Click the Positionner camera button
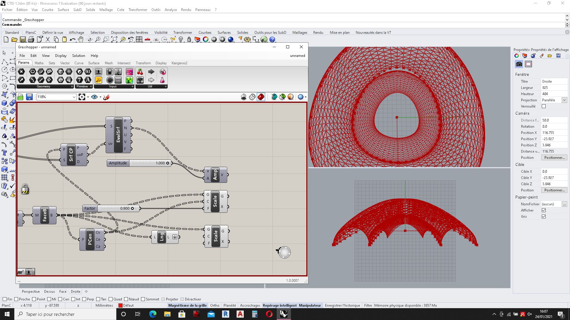Screen dimensions: 570x320 pos(554,157)
